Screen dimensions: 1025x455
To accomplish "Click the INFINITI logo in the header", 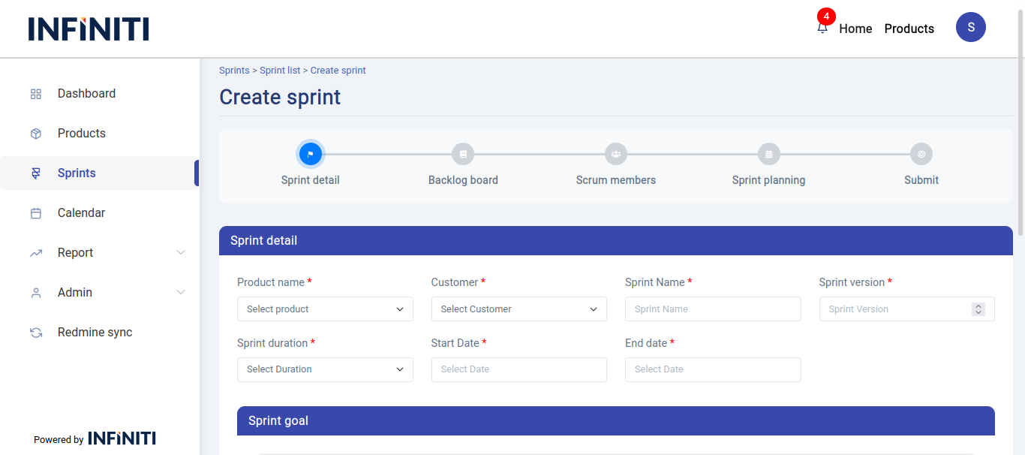I will coord(89,29).
